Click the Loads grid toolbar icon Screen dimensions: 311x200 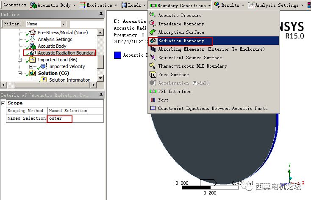(124, 5)
